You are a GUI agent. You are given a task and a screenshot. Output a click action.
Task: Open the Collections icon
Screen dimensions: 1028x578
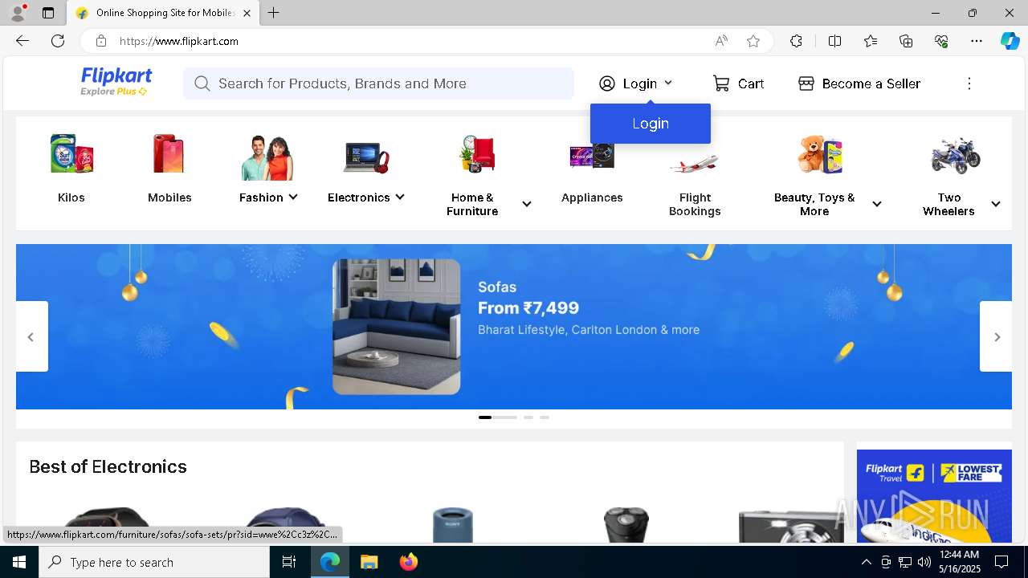click(906, 41)
